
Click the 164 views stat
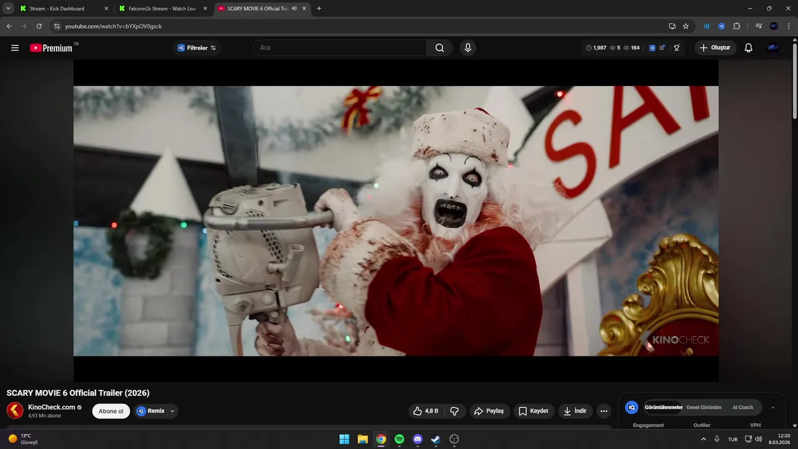[x=632, y=48]
